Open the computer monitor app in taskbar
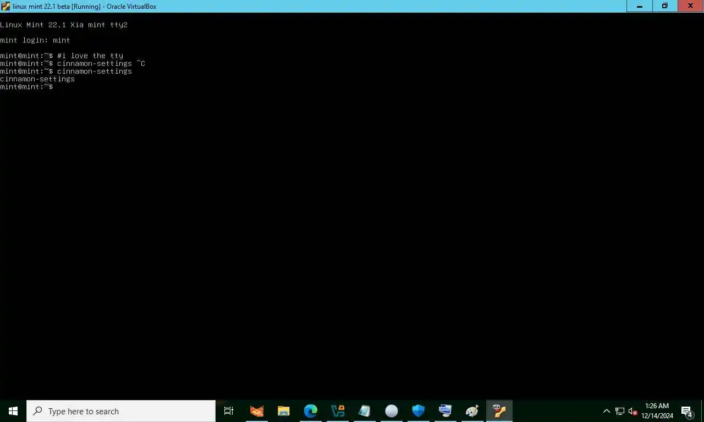The image size is (704, 422). click(446, 411)
